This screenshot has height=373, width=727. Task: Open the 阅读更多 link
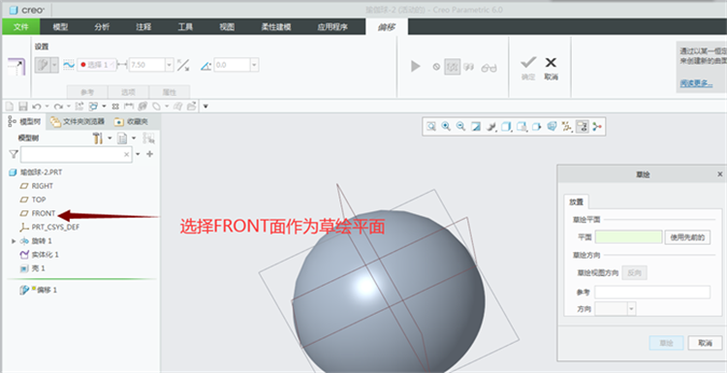pyautogui.click(x=696, y=84)
